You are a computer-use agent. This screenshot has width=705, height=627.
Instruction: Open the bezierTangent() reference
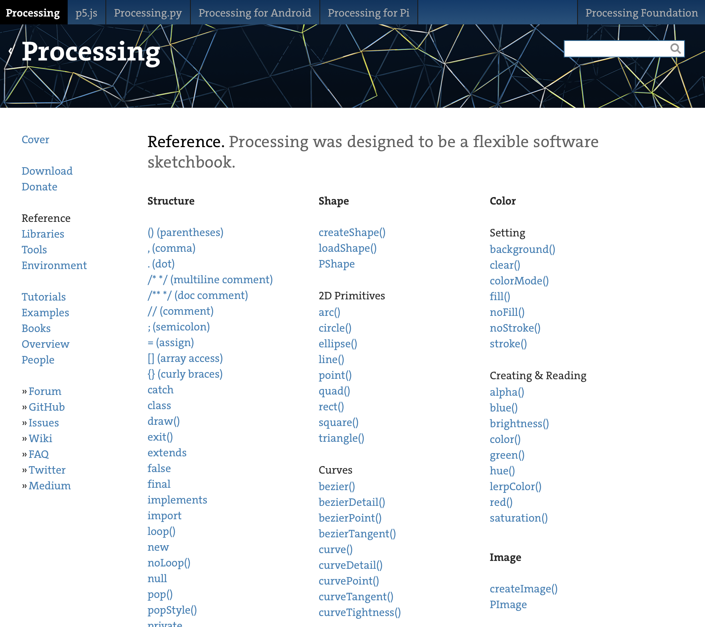click(x=357, y=534)
